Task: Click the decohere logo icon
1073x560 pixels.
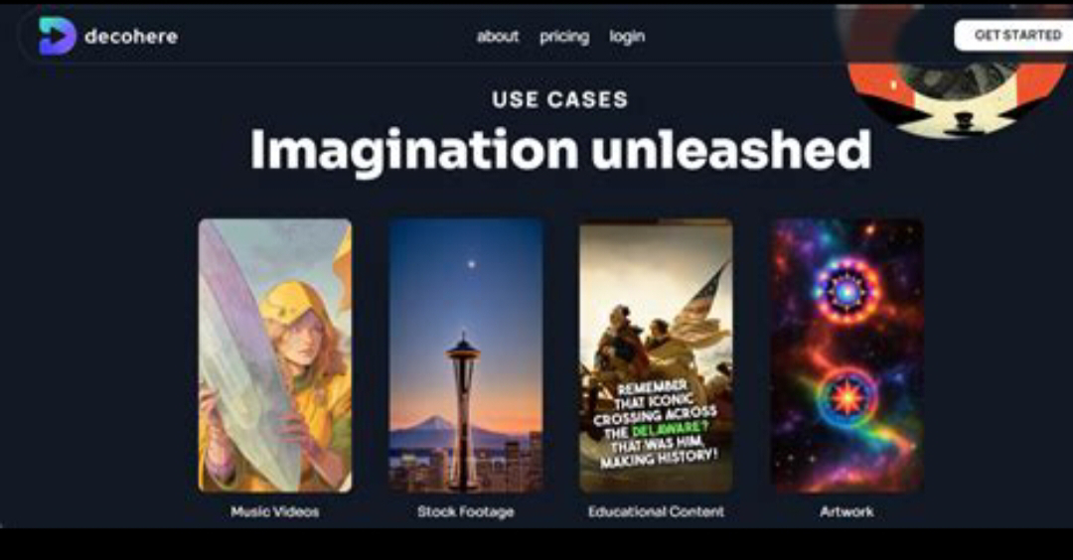Action: (x=57, y=36)
